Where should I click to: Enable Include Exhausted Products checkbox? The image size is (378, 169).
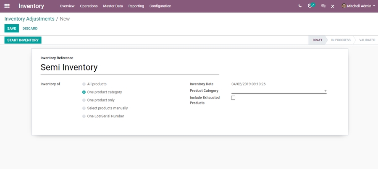(233, 98)
